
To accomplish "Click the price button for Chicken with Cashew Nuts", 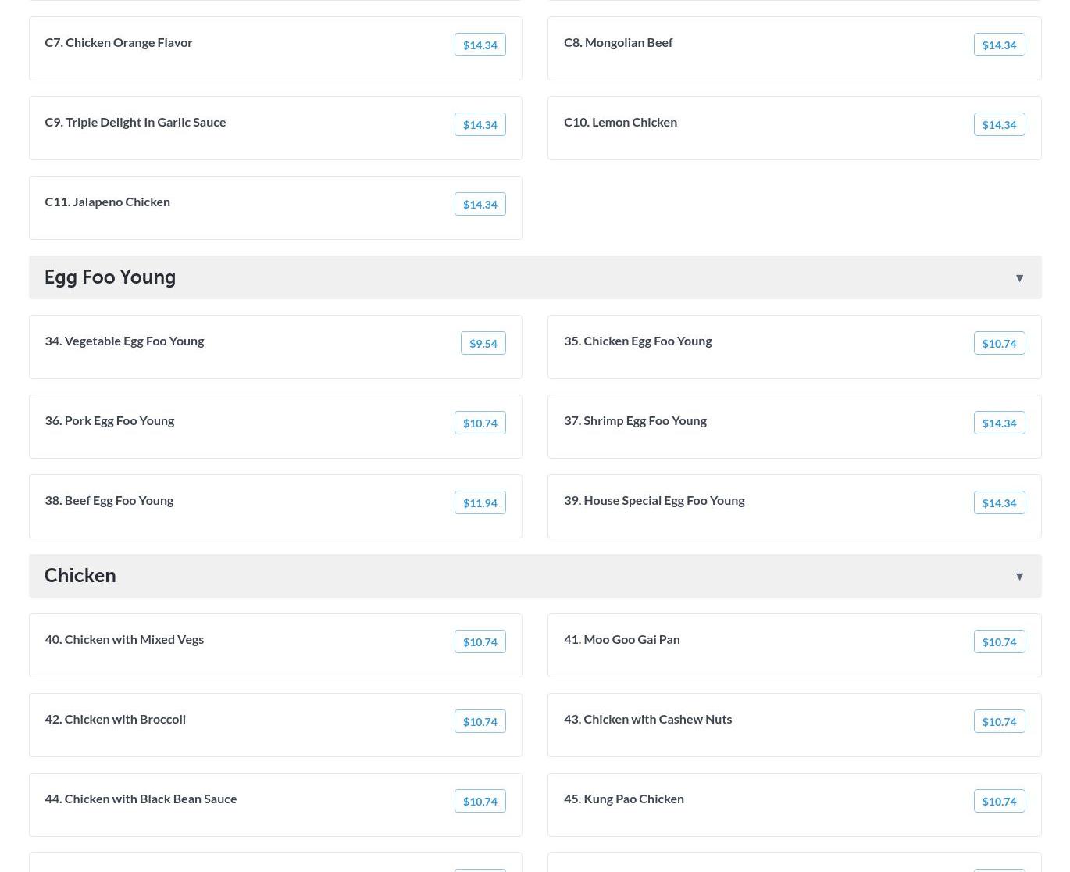I will click(999, 721).
